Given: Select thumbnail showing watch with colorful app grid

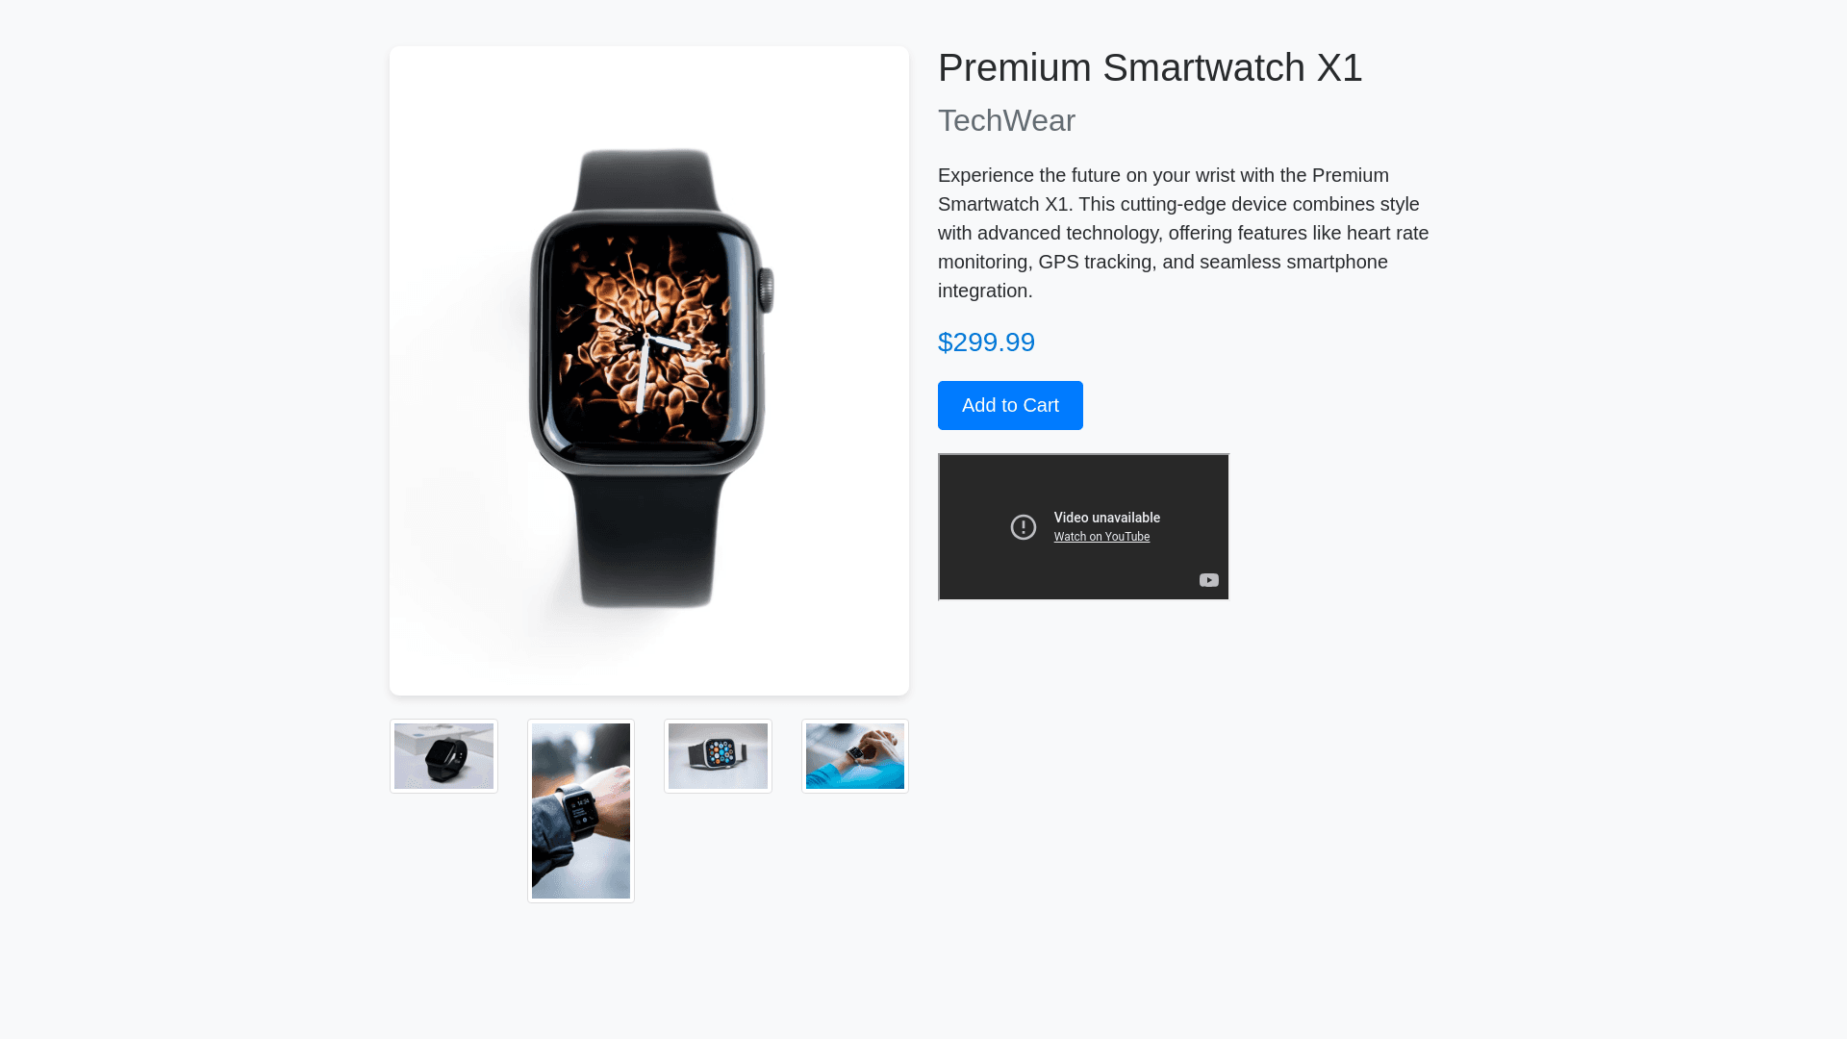Looking at the screenshot, I should [x=718, y=756].
